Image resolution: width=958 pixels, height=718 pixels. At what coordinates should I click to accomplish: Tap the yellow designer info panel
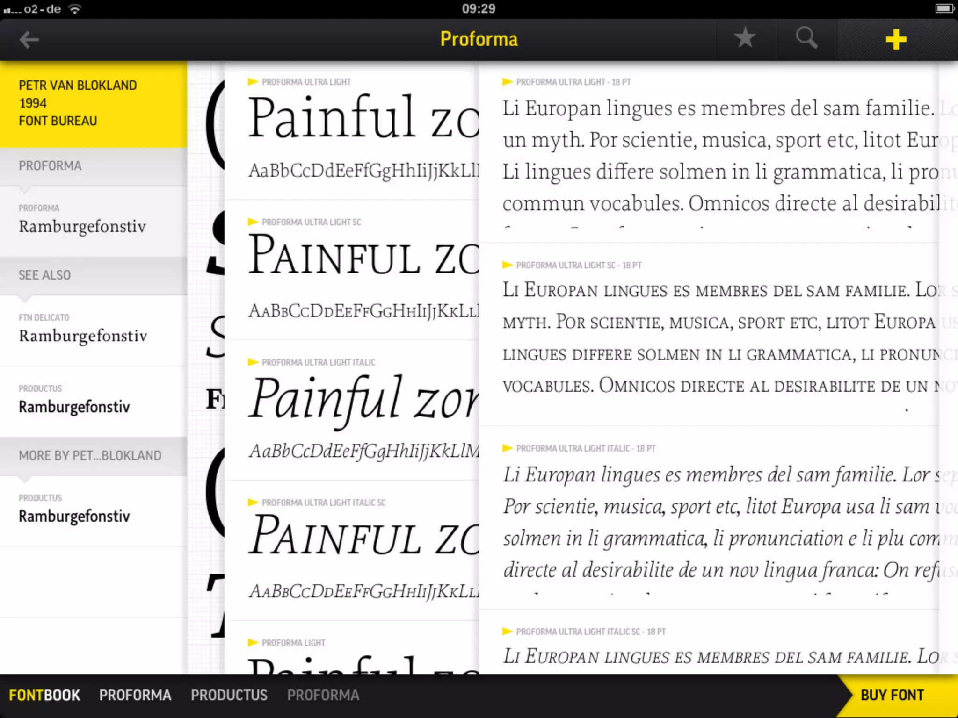[x=94, y=104]
